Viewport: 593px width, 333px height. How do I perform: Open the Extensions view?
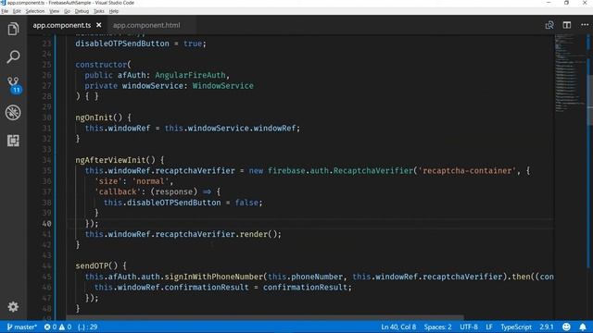[13, 141]
